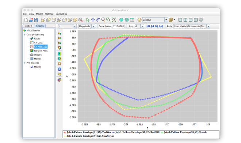Select Paths in the tree
This screenshot has width=241, height=143.
click(x=37, y=38)
